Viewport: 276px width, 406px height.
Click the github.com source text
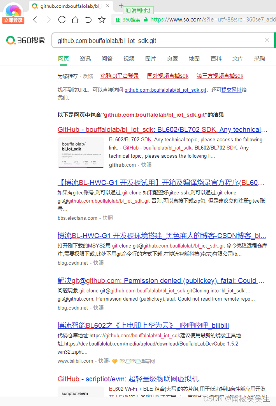point(122,165)
